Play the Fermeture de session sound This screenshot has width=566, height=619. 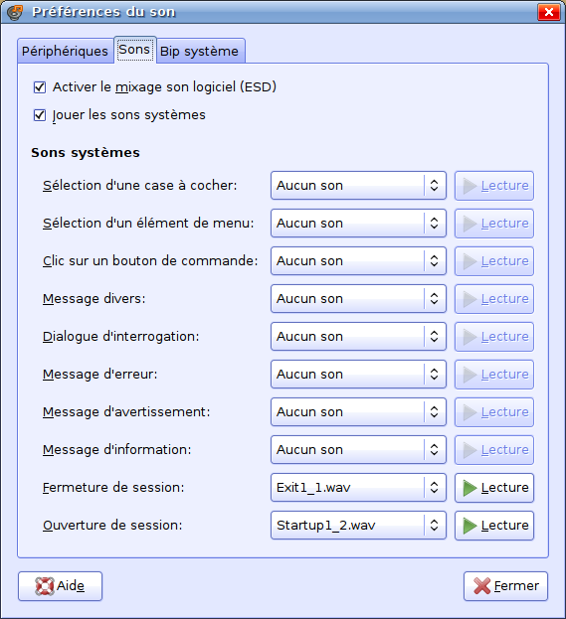(x=494, y=488)
